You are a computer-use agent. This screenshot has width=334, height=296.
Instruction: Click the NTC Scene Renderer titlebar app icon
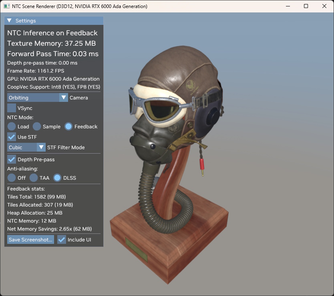(6, 6)
